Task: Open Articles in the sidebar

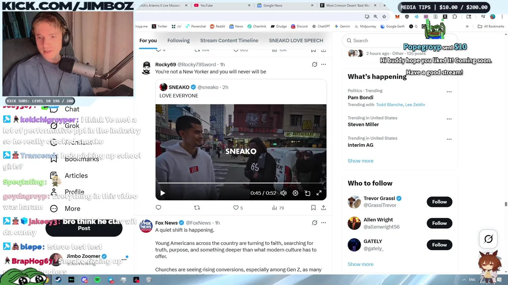Action: click(x=69, y=175)
